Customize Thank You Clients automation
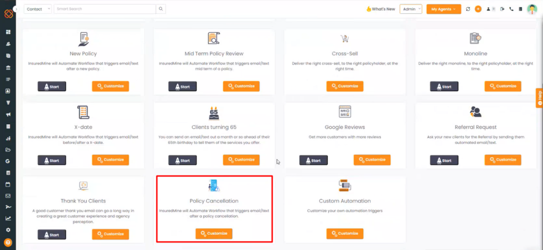The image size is (543, 250). (110, 234)
